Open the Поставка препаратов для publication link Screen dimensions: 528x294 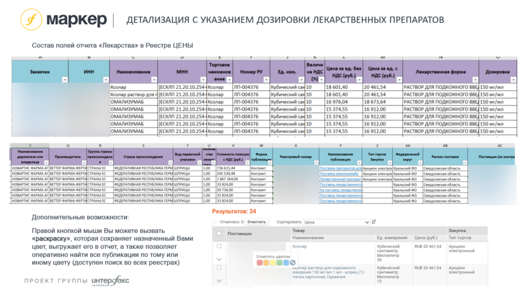[x=340, y=168]
